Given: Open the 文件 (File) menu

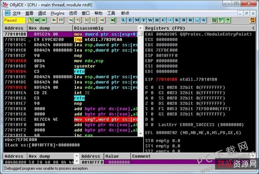Looking at the screenshot, I should click(16, 13).
